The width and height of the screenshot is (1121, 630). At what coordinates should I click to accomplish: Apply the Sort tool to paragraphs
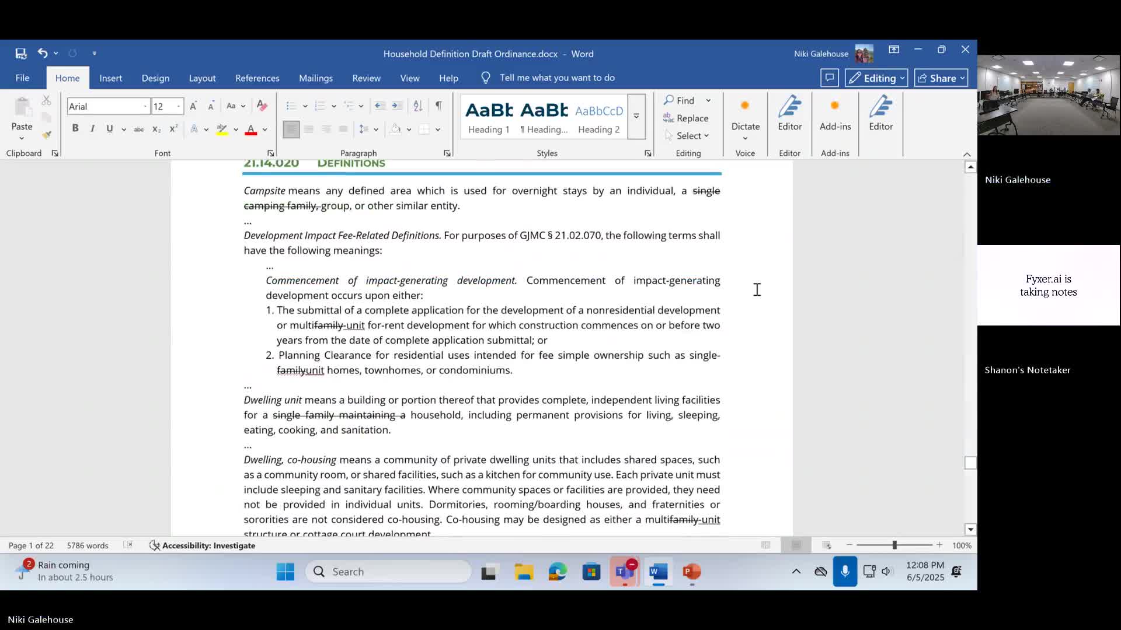pyautogui.click(x=418, y=106)
